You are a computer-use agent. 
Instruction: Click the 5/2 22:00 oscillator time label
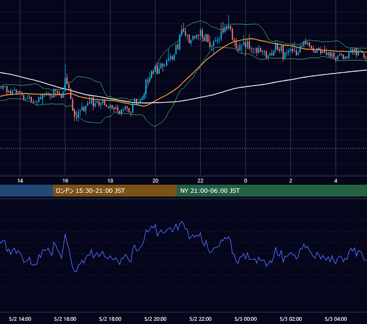click(x=200, y=319)
